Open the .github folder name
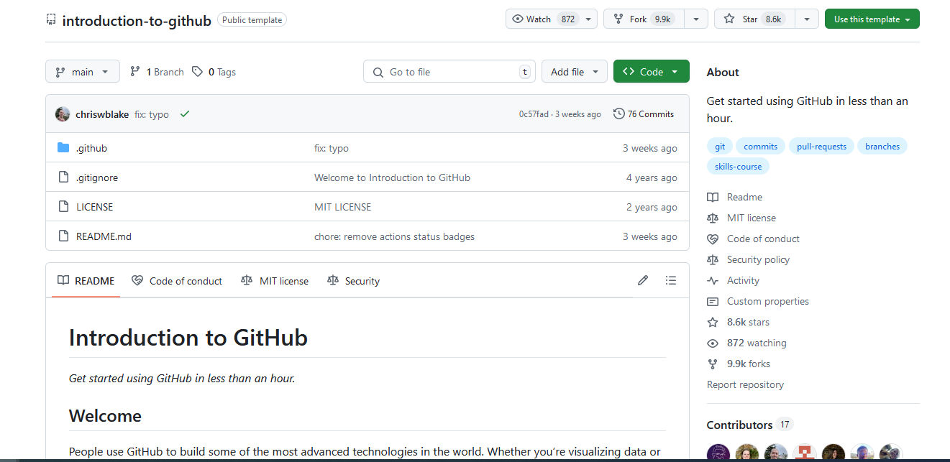The width and height of the screenshot is (950, 462). tap(91, 148)
